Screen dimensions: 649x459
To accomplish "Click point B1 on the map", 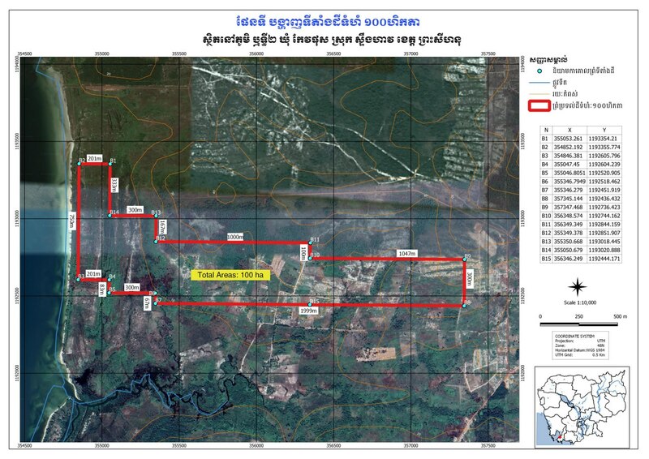I will tap(110, 165).
